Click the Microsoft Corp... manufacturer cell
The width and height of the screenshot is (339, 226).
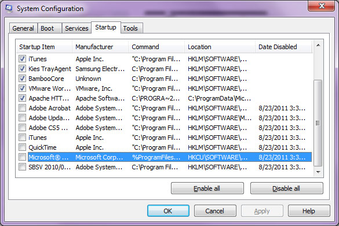[100, 157]
